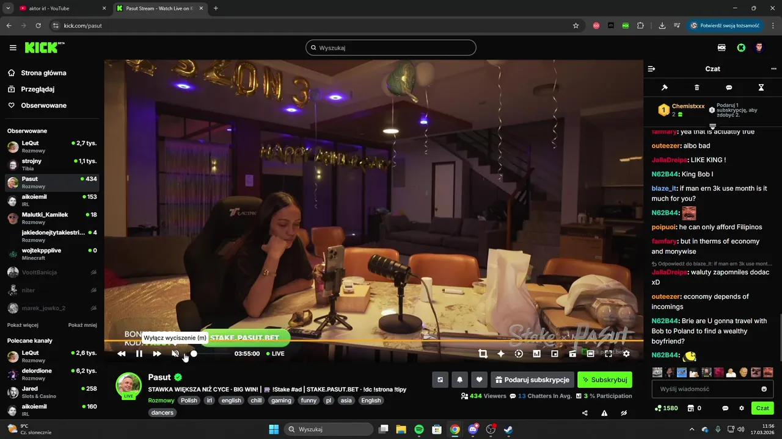782x439 pixels.
Task: Collapse followed list with Pokaż mniej
Action: (82, 325)
